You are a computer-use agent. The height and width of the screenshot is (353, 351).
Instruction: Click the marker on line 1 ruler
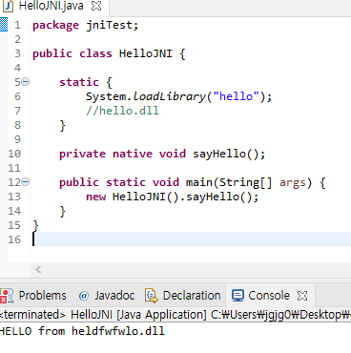point(4,25)
